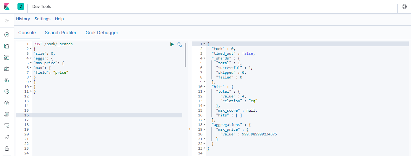This screenshot has height=156, width=411.
Task: Click the space avatar labeled D
Action: pos(21,6)
